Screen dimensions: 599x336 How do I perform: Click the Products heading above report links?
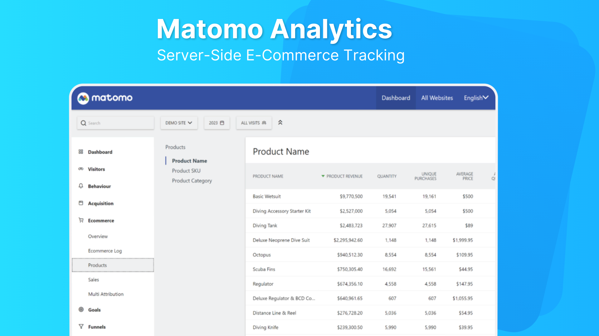[175, 147]
